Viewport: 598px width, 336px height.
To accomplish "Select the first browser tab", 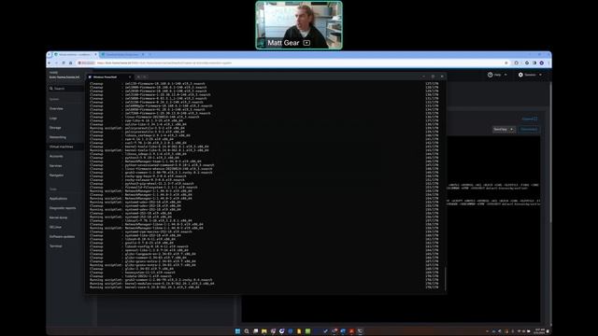I will pos(75,54).
